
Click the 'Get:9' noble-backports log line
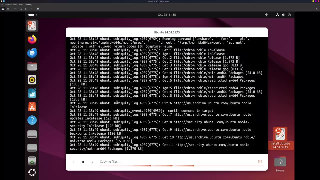(161, 131)
